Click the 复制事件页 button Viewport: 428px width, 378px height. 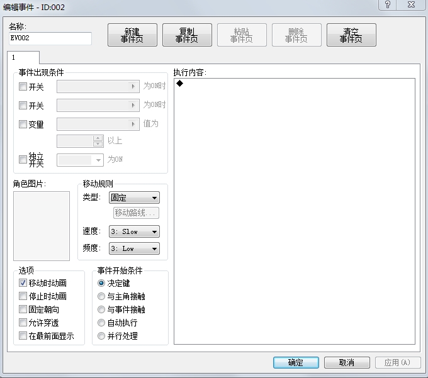(x=187, y=35)
